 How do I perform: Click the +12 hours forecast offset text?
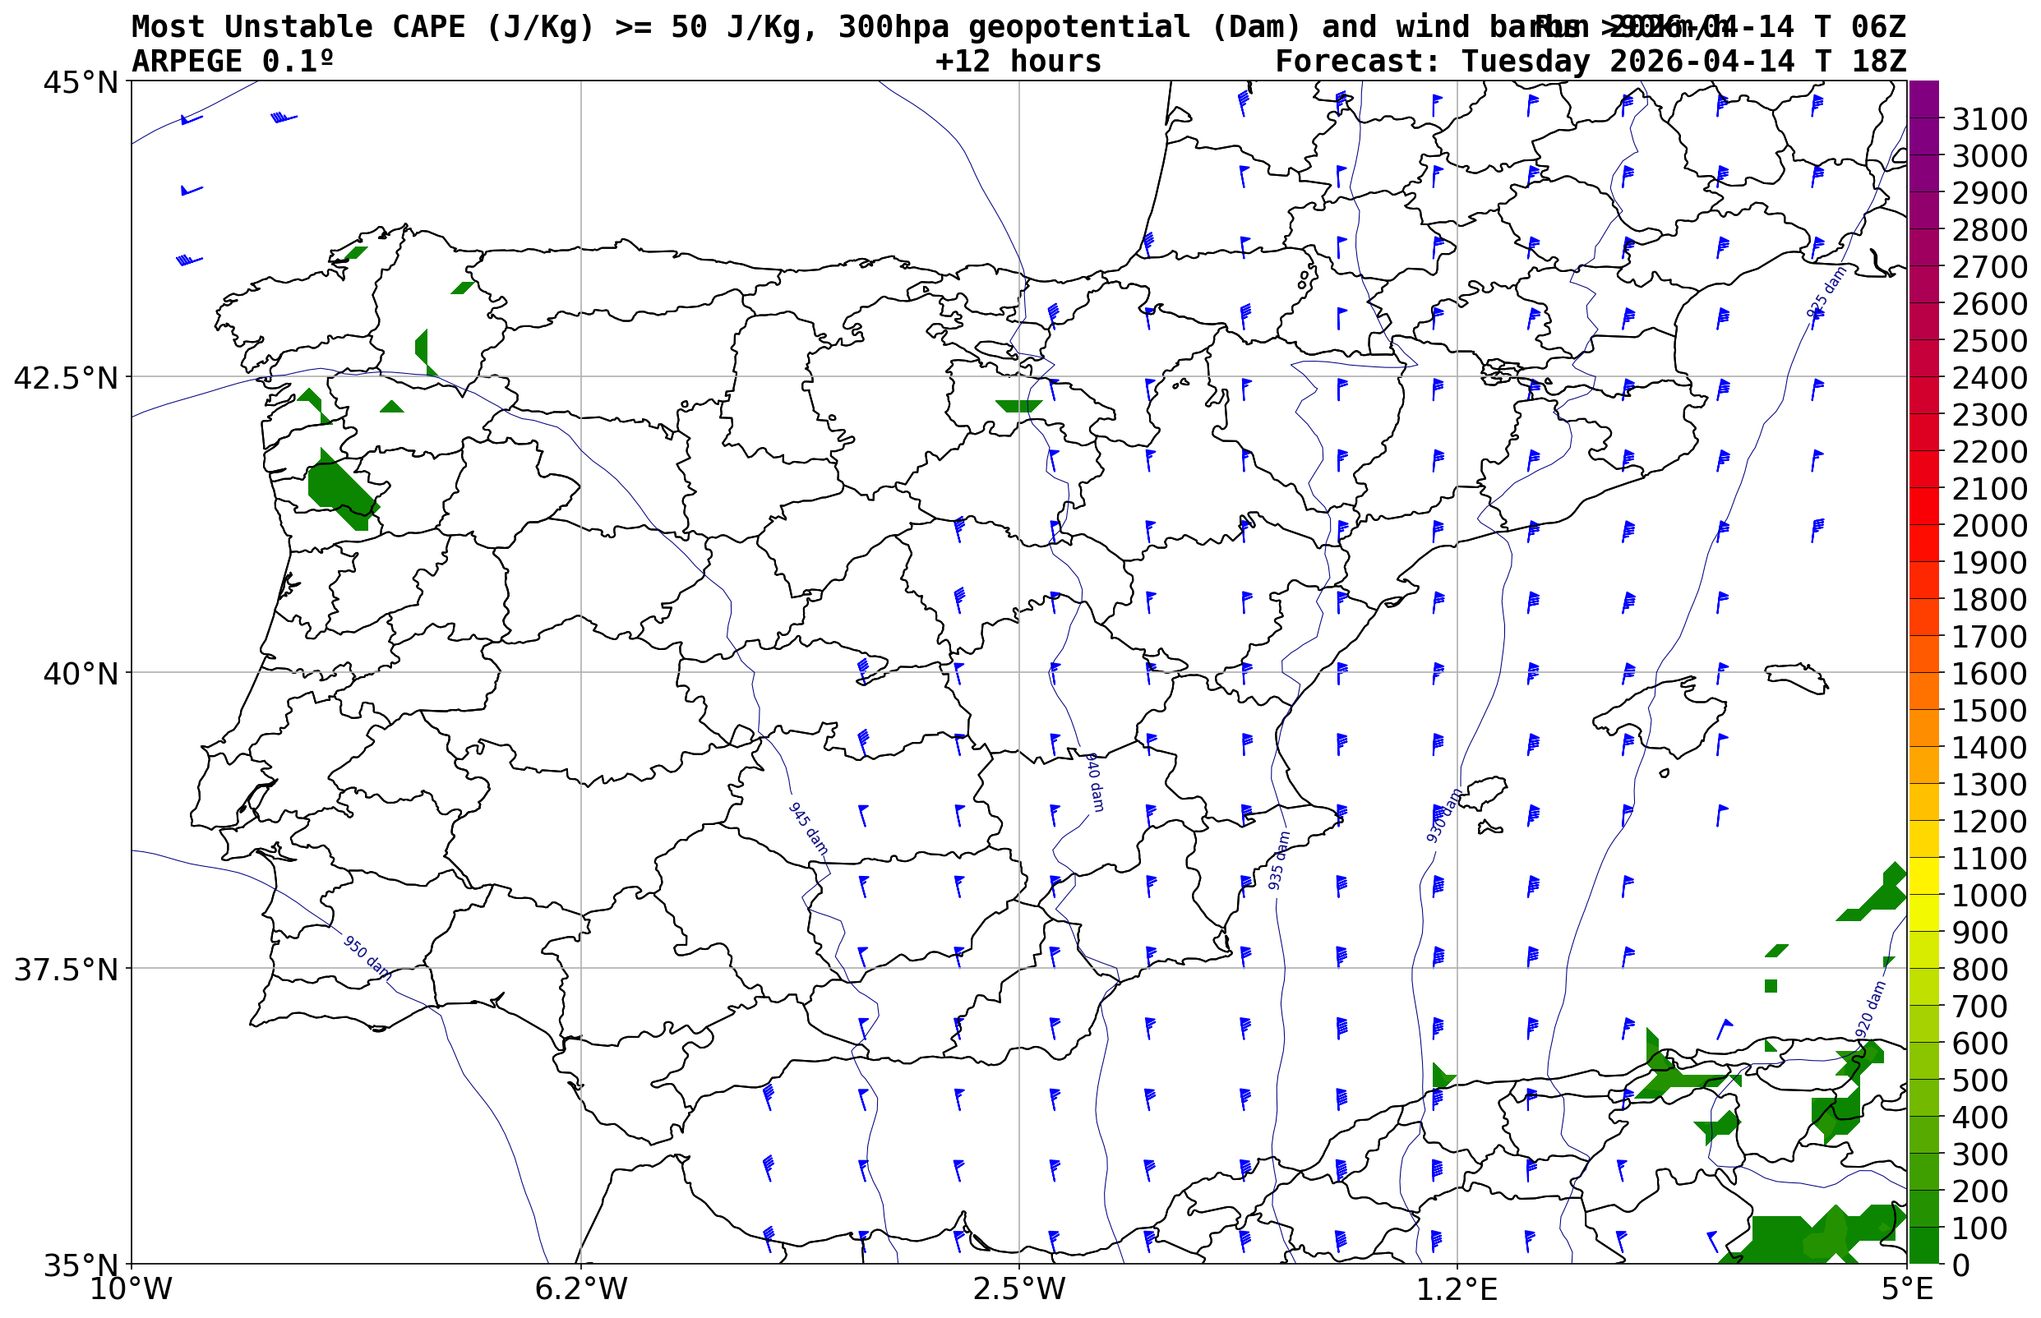pyautogui.click(x=1018, y=62)
